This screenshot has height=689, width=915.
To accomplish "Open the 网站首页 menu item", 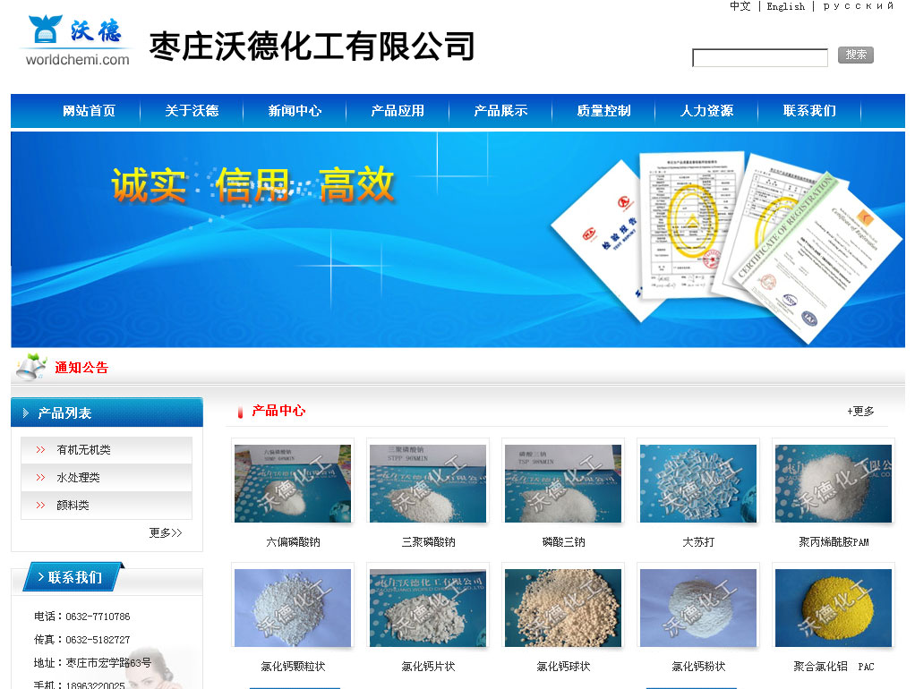I will [89, 111].
